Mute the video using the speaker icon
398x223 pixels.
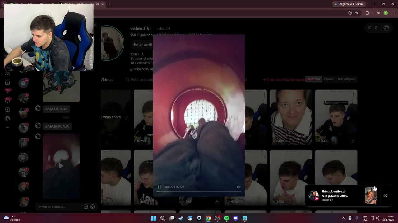pos(238,187)
